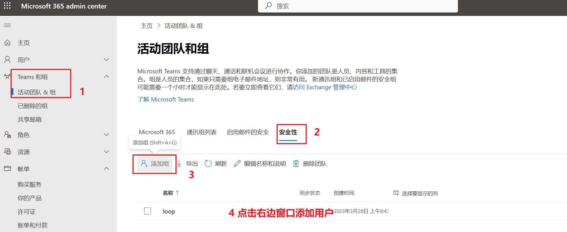Open 角色 in the left navigation
The image size is (567, 232).
tap(24, 135)
